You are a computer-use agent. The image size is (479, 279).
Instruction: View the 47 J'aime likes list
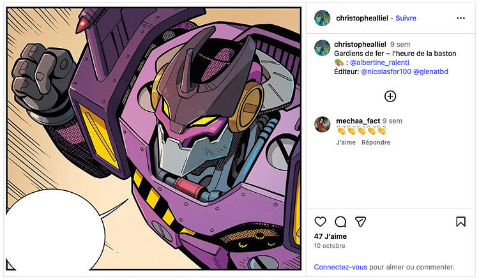pyautogui.click(x=331, y=236)
